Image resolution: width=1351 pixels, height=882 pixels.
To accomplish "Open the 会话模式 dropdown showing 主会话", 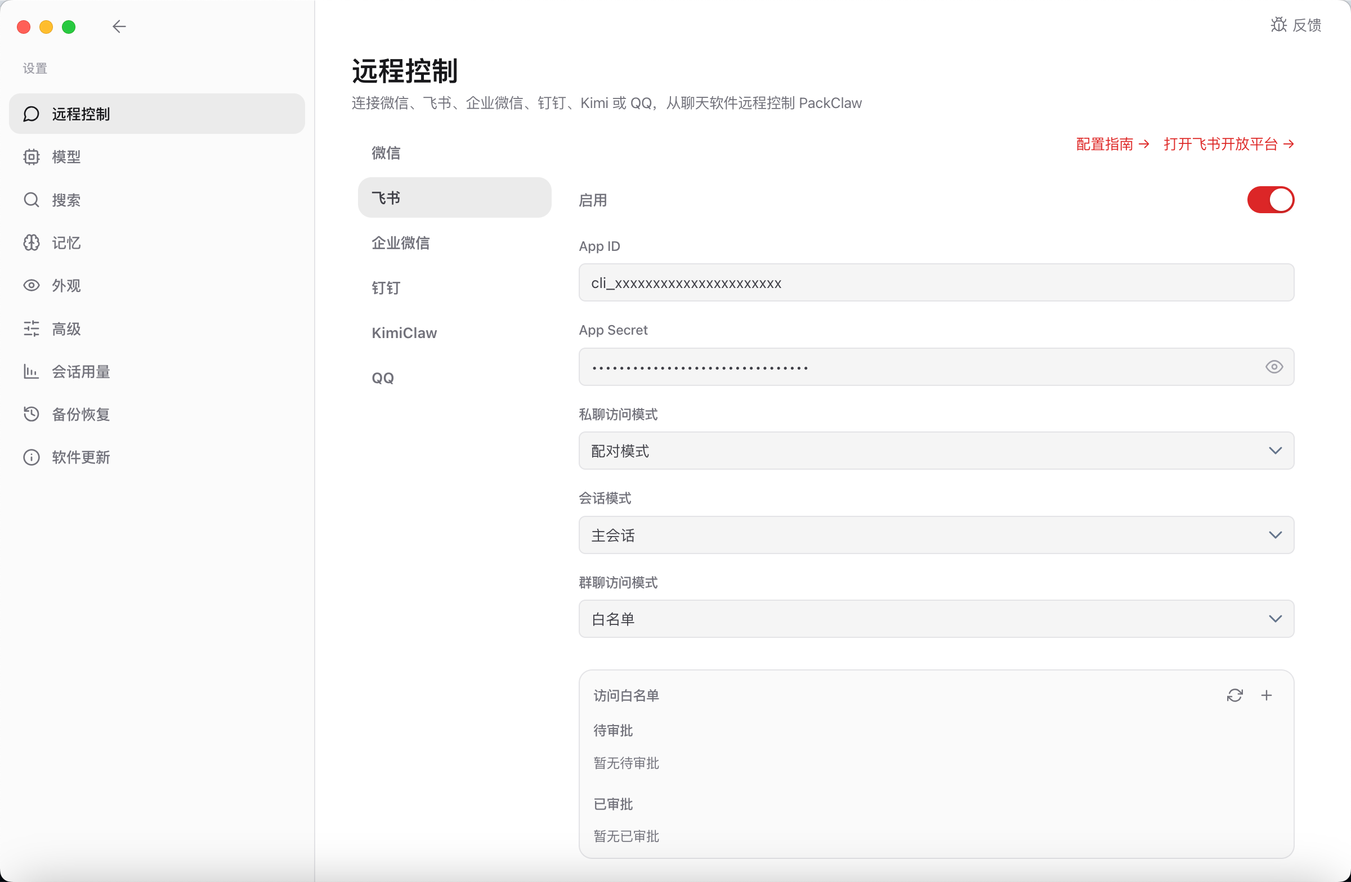I will [936, 535].
